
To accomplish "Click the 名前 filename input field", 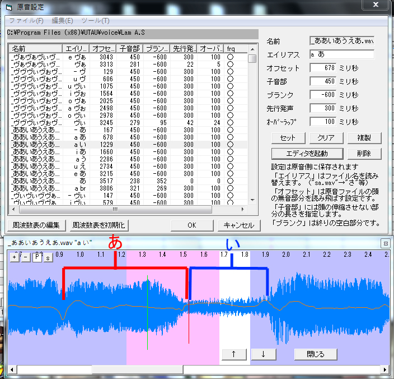I will click(342, 41).
